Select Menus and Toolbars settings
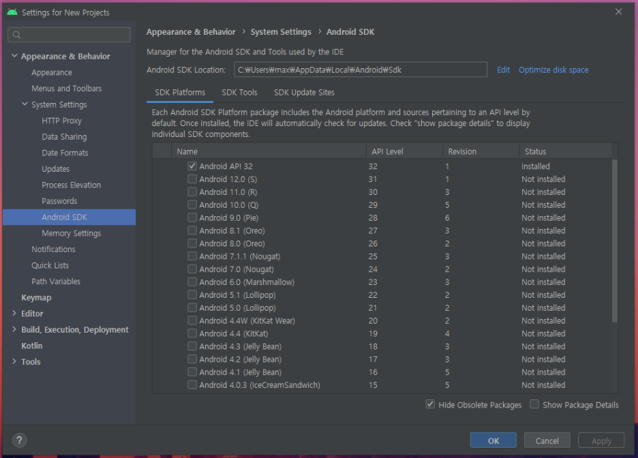Viewport: 638px width, 458px height. pyautogui.click(x=66, y=89)
